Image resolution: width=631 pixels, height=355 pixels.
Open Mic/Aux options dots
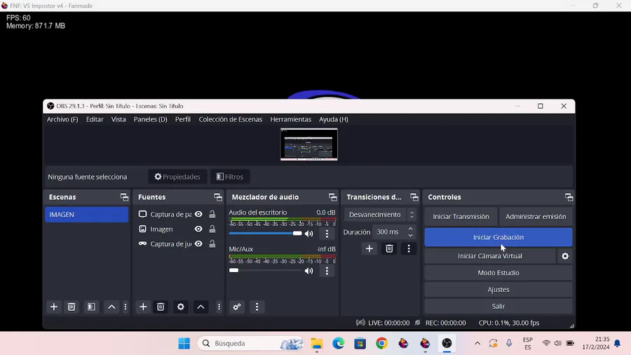[x=327, y=271]
